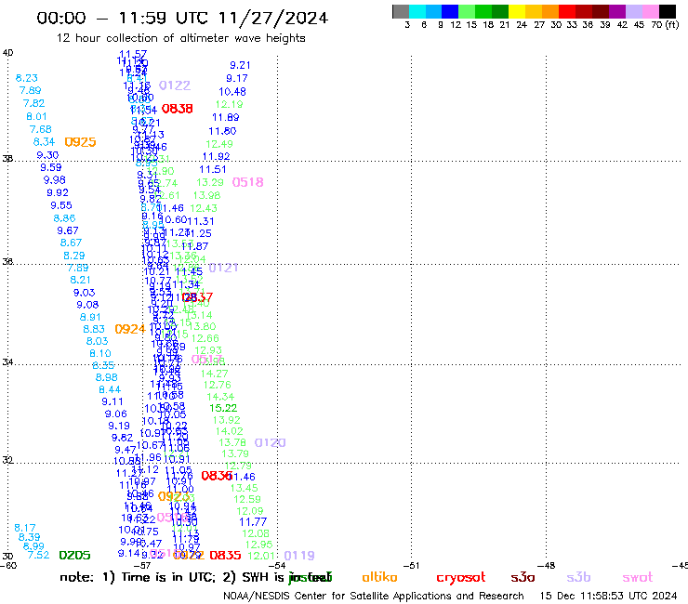Click the pink legend color swatch
Image resolution: width=688 pixels, height=604 pixels.
point(650,11)
